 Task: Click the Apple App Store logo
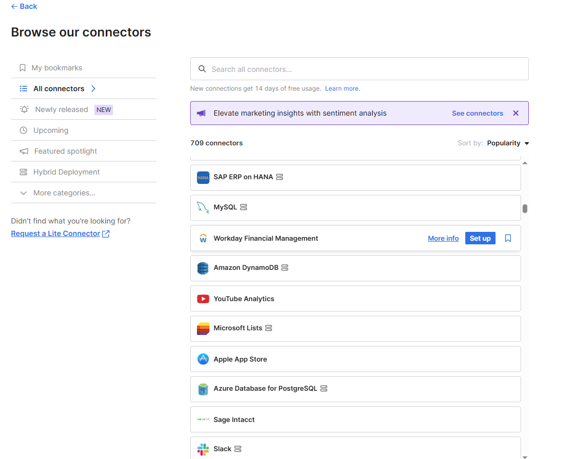(x=203, y=359)
